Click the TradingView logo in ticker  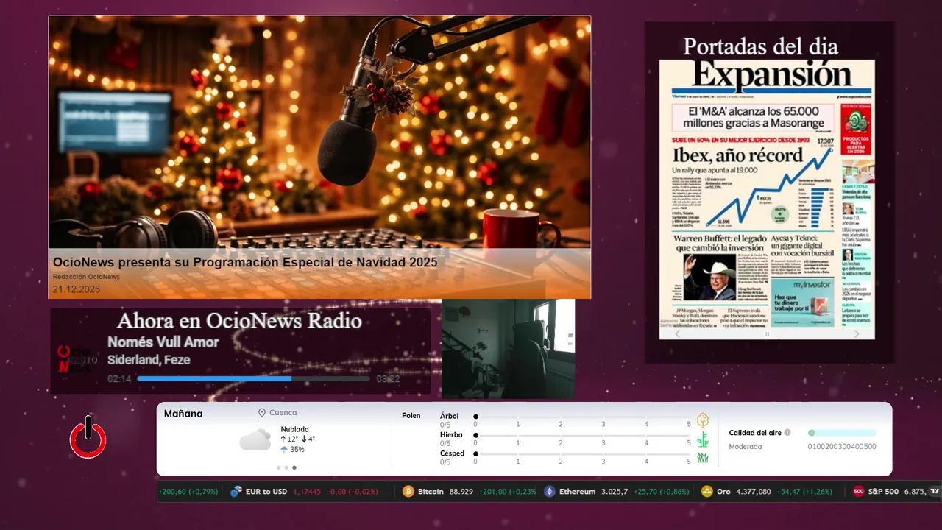pyautogui.click(x=935, y=491)
